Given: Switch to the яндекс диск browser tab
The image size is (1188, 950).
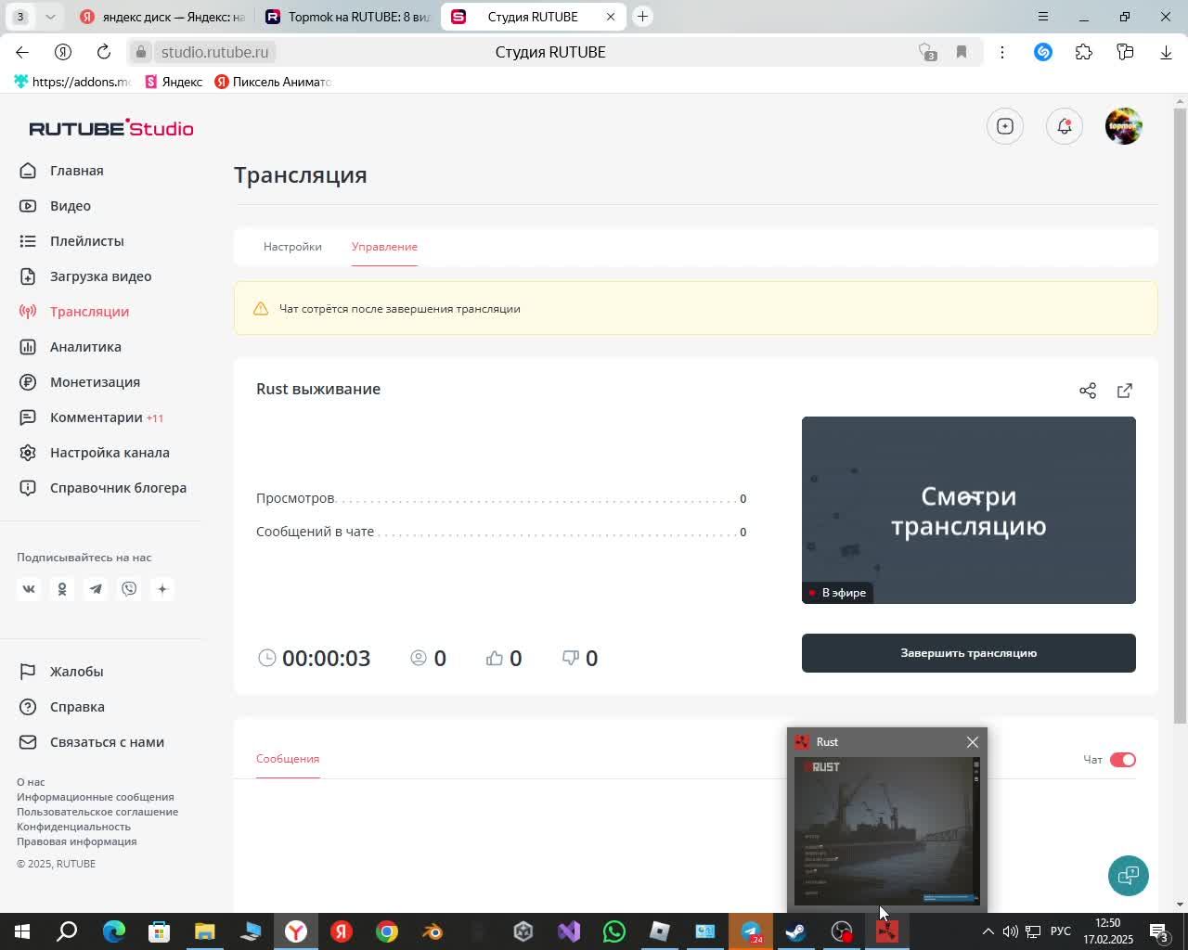Looking at the screenshot, I should click(162, 17).
